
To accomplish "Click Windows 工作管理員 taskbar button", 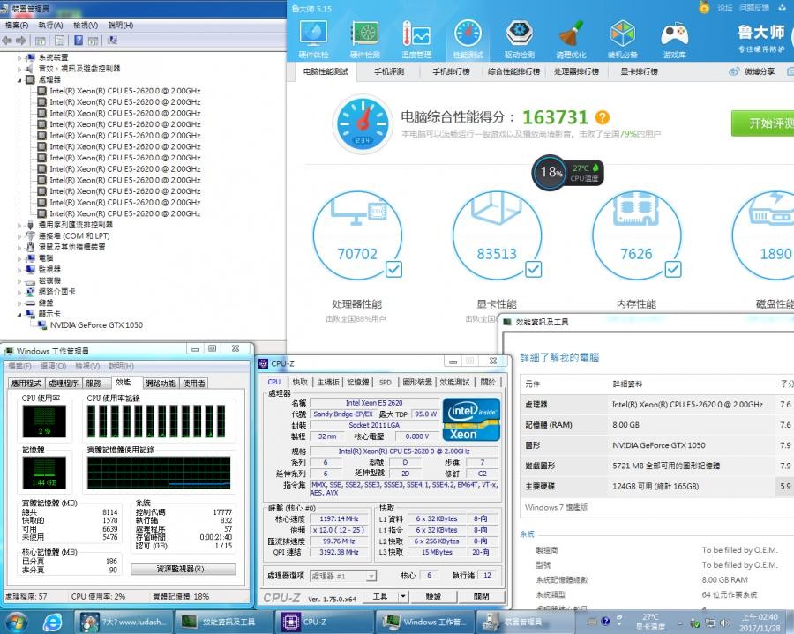I will pos(424,622).
